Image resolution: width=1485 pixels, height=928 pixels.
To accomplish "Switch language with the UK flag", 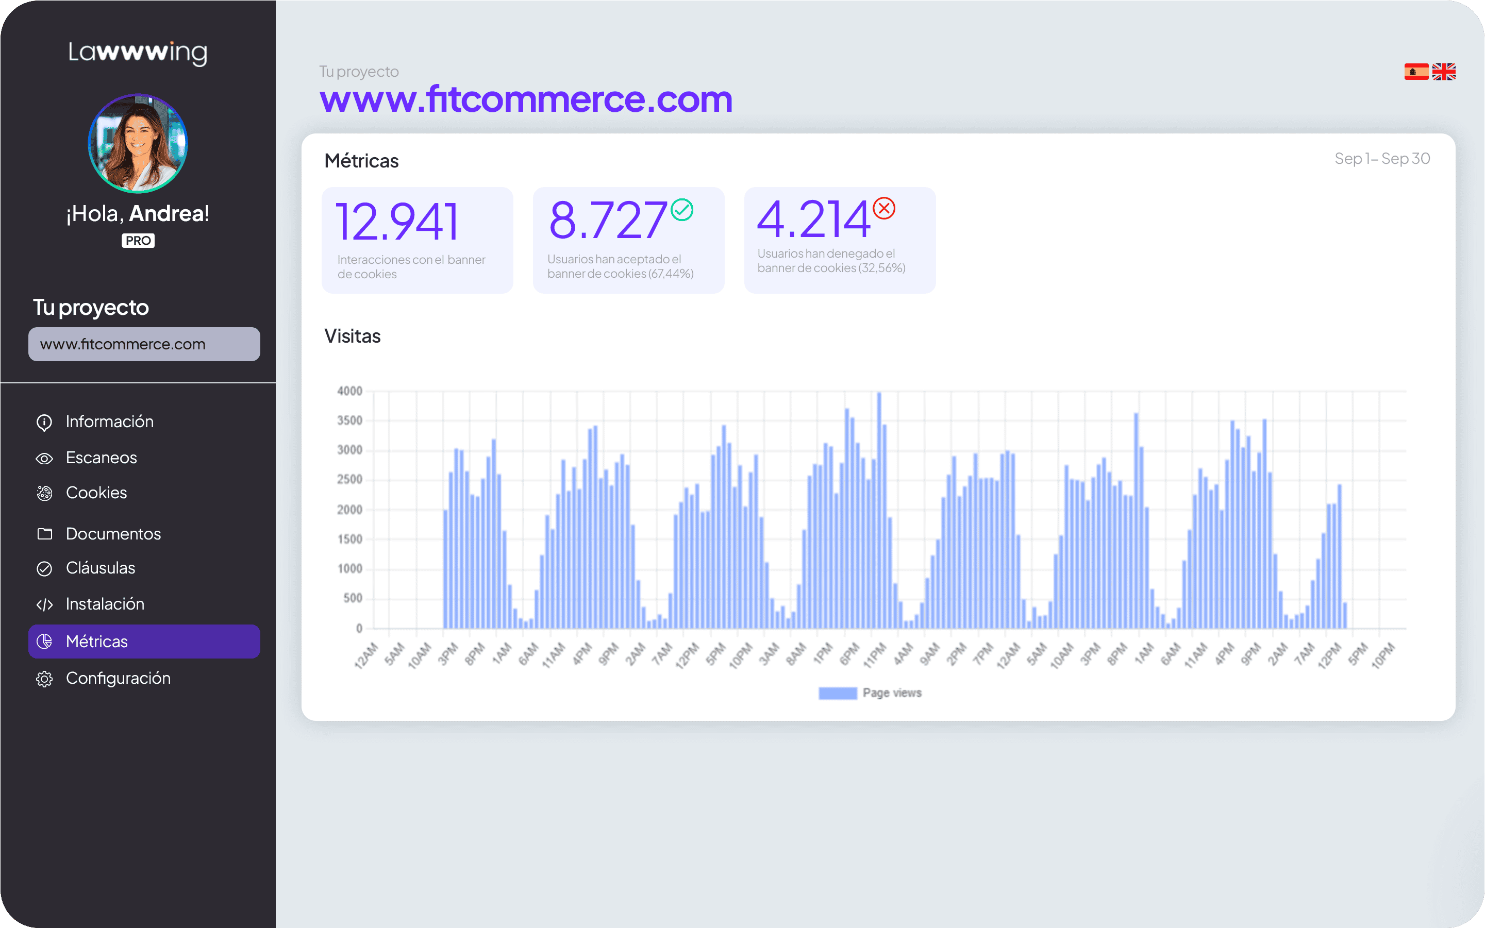I will point(1443,72).
